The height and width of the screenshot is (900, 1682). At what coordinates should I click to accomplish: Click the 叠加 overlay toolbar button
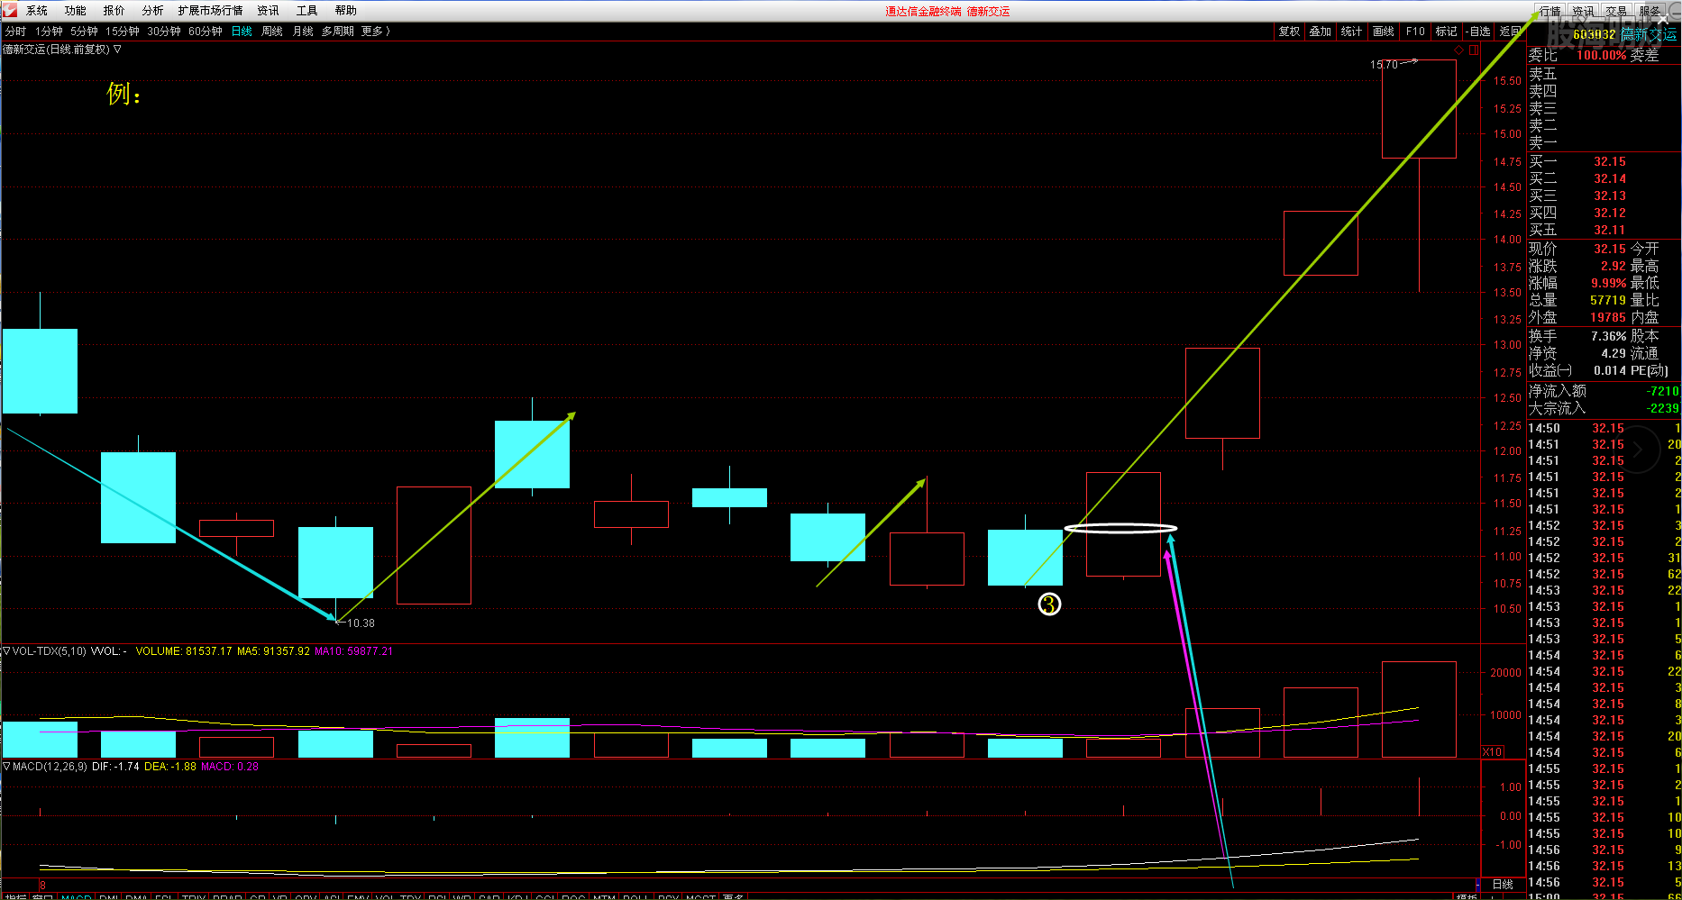point(1321,32)
